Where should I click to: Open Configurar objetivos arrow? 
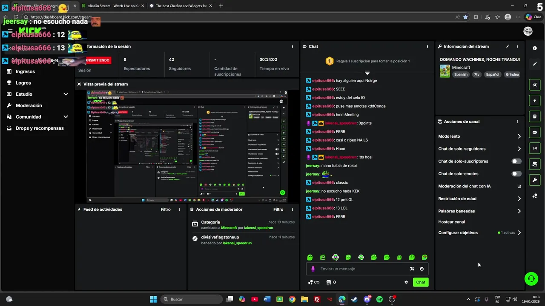coord(519,232)
